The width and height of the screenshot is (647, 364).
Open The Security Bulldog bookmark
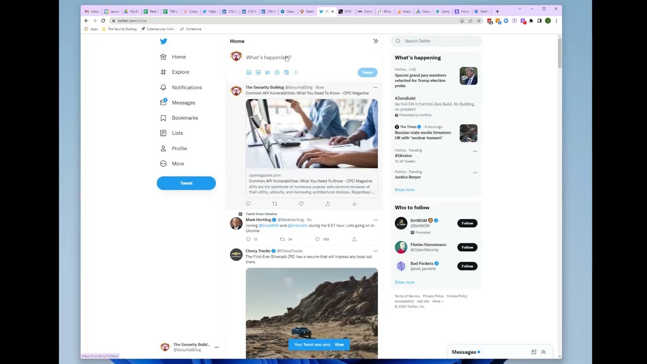(x=119, y=29)
